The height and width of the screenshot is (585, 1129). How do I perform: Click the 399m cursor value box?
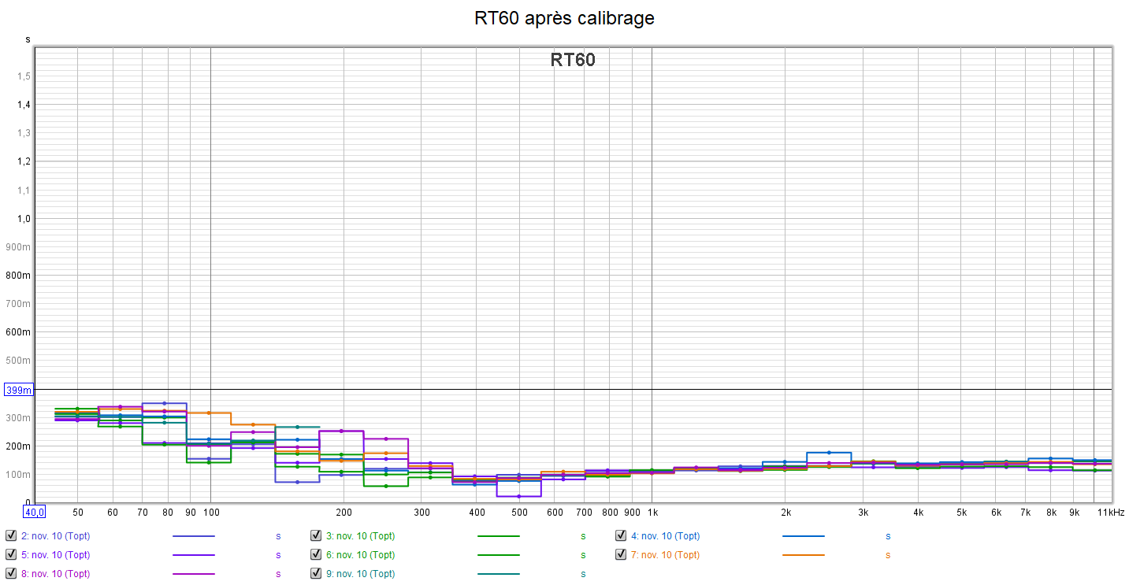point(20,390)
